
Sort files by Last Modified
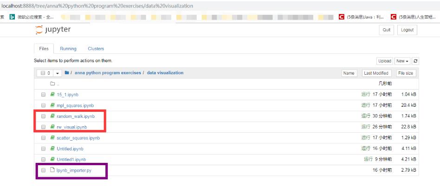click(x=376, y=73)
